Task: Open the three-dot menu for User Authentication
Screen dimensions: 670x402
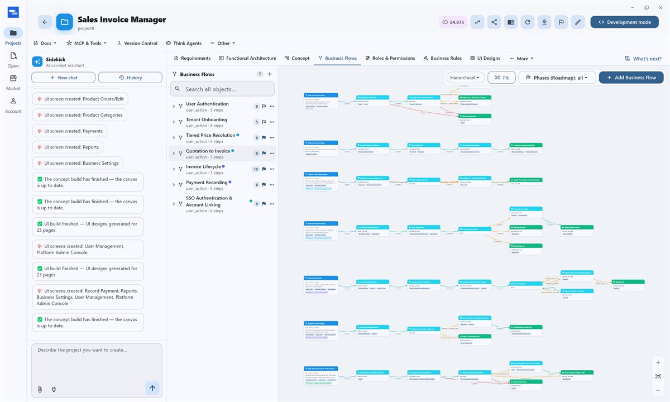Action: (x=272, y=106)
